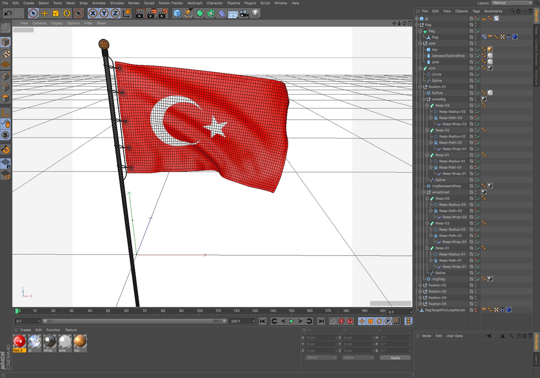Toggle the green checkmark on gi row

478,19
